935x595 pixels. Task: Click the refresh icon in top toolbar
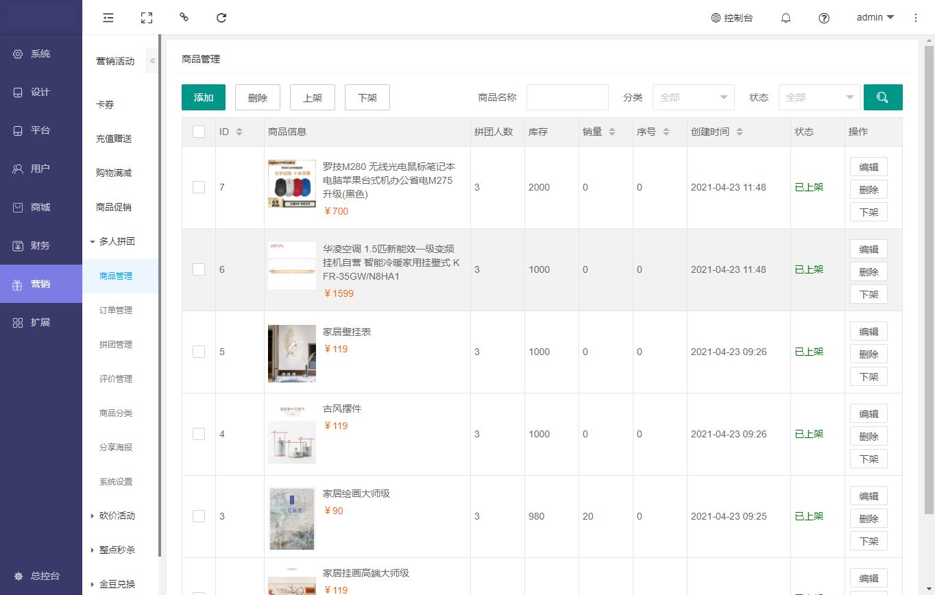point(221,18)
